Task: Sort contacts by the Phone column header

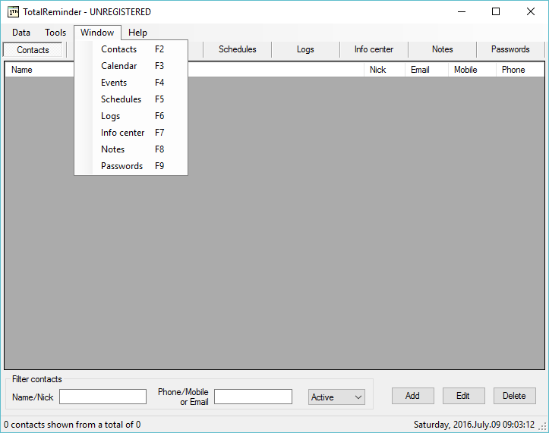Action: [x=520, y=70]
